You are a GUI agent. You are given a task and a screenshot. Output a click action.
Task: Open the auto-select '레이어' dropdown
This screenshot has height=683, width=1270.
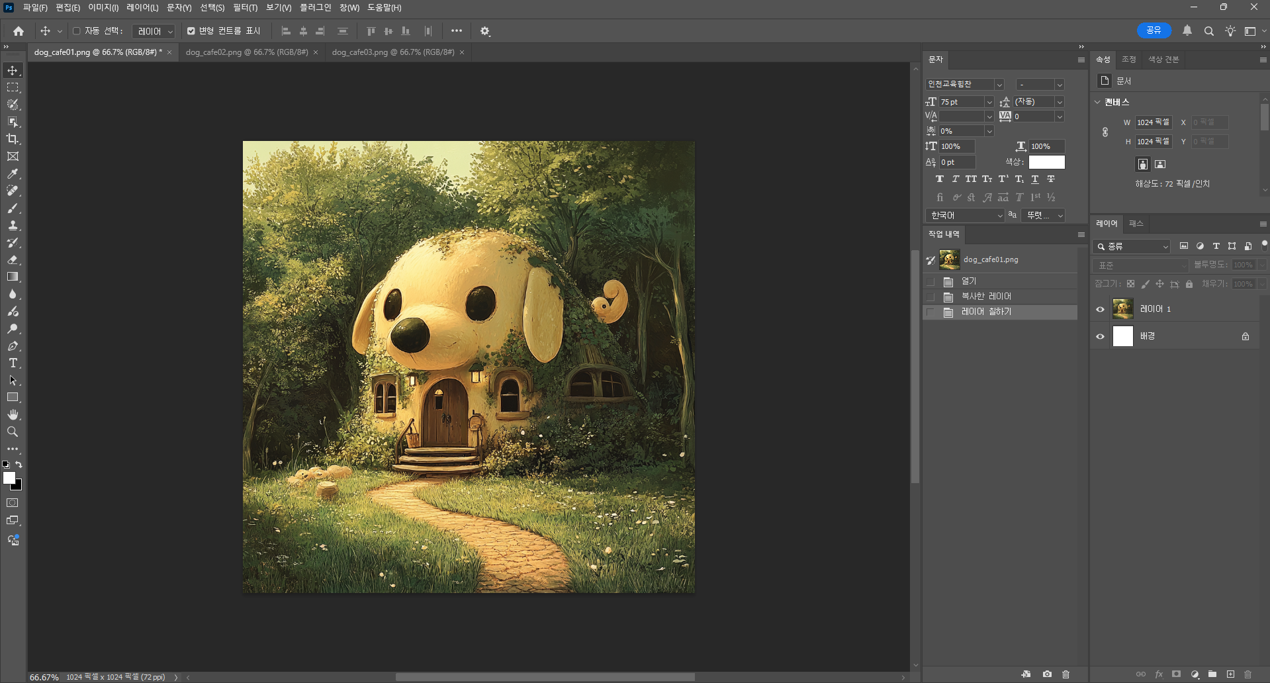point(154,31)
